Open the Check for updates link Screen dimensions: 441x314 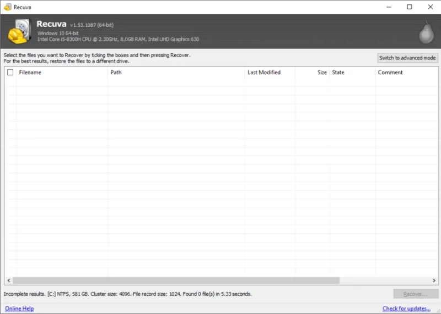click(x=406, y=309)
